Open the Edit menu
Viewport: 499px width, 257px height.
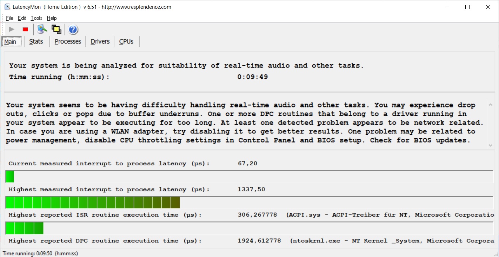coord(22,18)
